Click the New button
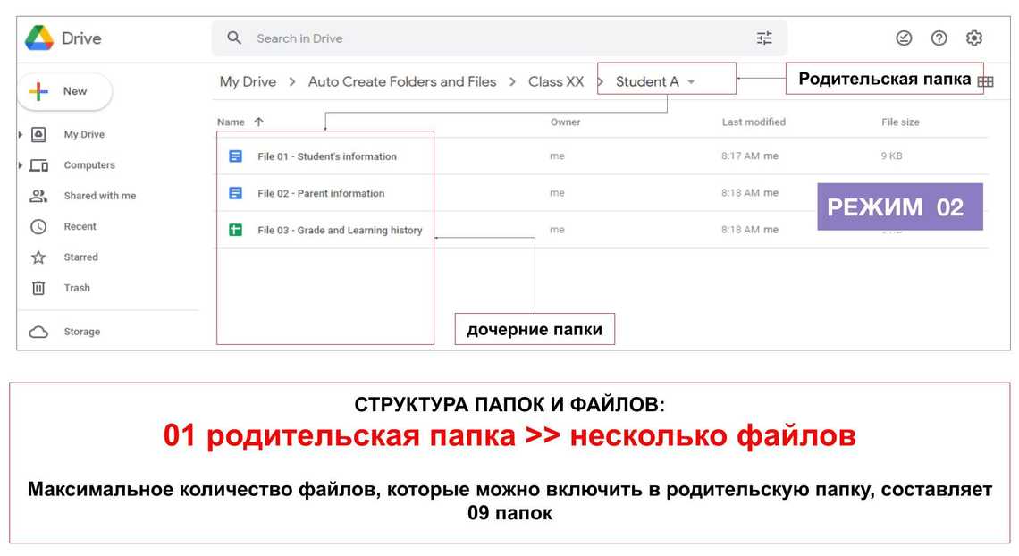Viewport: 1019px width, 556px height. coord(64,91)
